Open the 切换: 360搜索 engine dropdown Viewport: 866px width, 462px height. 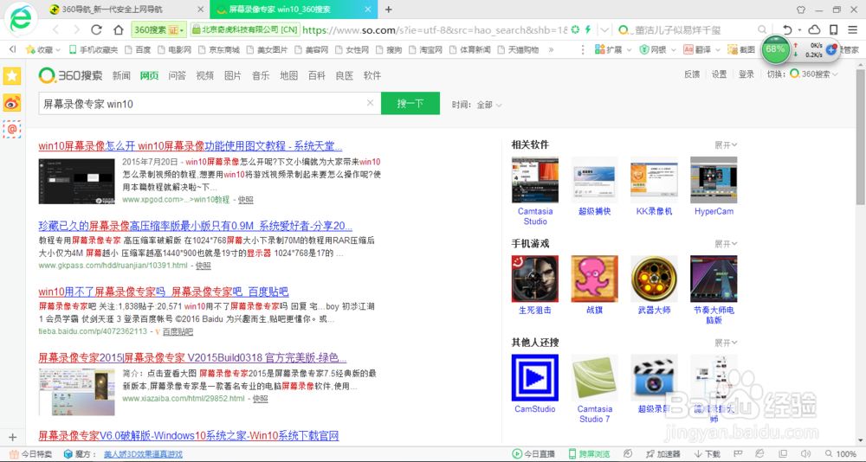tap(803, 74)
